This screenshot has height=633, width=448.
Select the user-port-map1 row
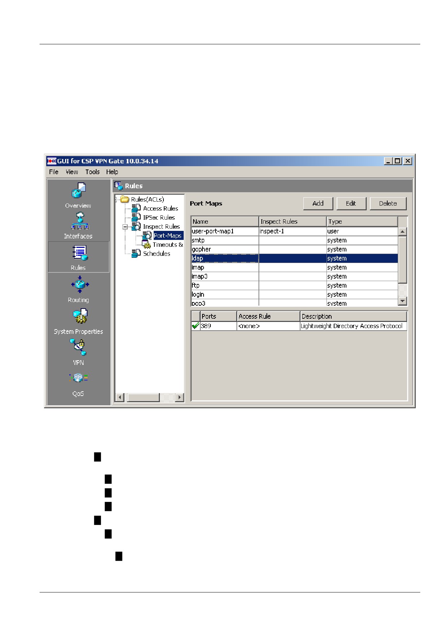[295, 231]
